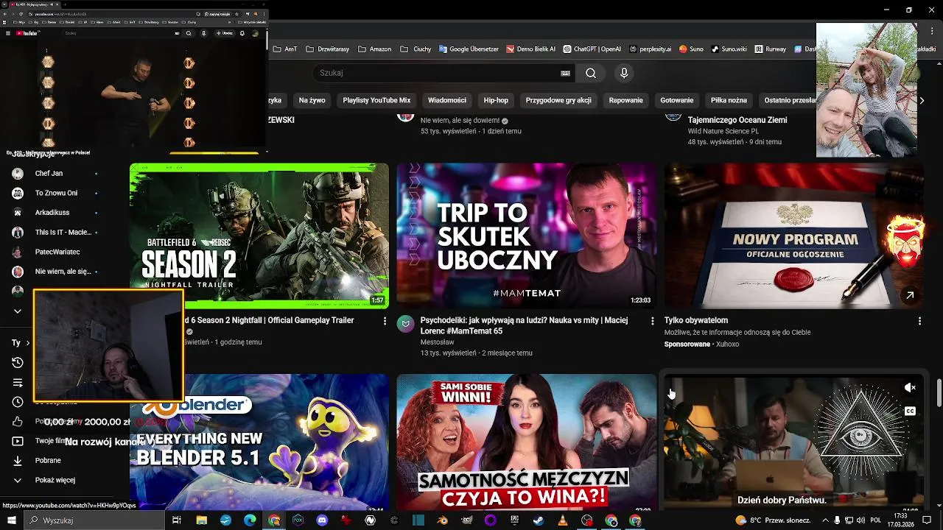Screen dimensions: 943x530
Task: Show hidden system tray icons chevron
Action: (826, 520)
